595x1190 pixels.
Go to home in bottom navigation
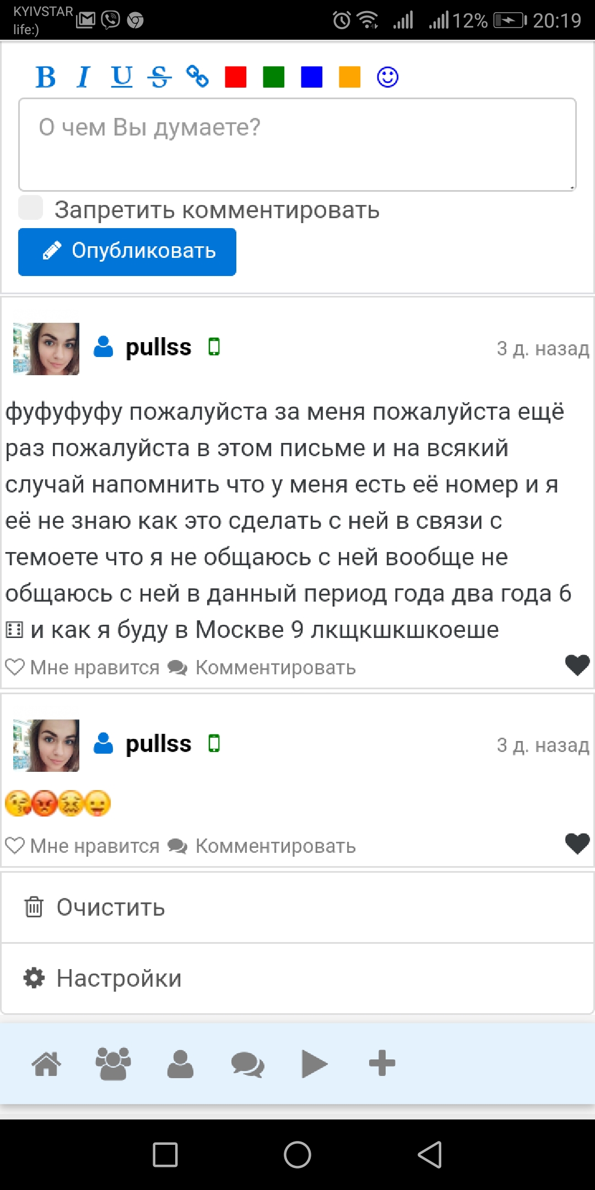tap(46, 1063)
